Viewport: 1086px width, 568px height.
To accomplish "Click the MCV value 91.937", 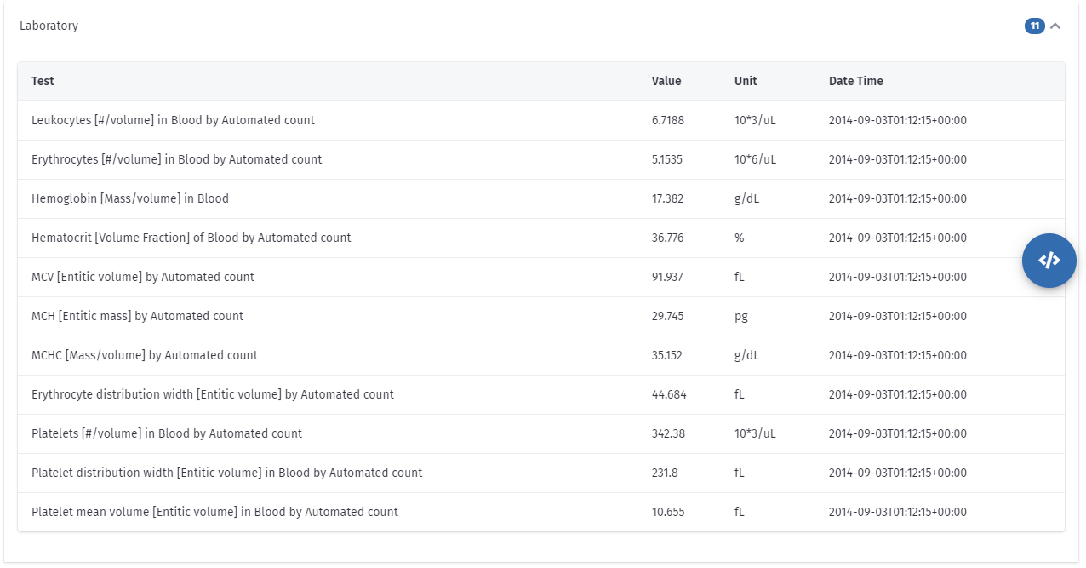I will 667,277.
